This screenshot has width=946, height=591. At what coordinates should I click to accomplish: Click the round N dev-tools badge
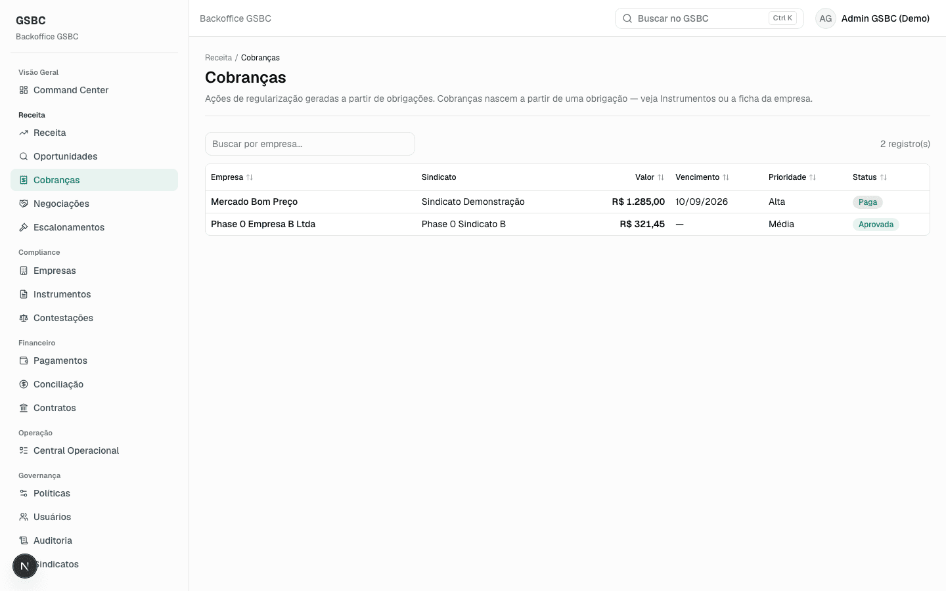click(25, 566)
